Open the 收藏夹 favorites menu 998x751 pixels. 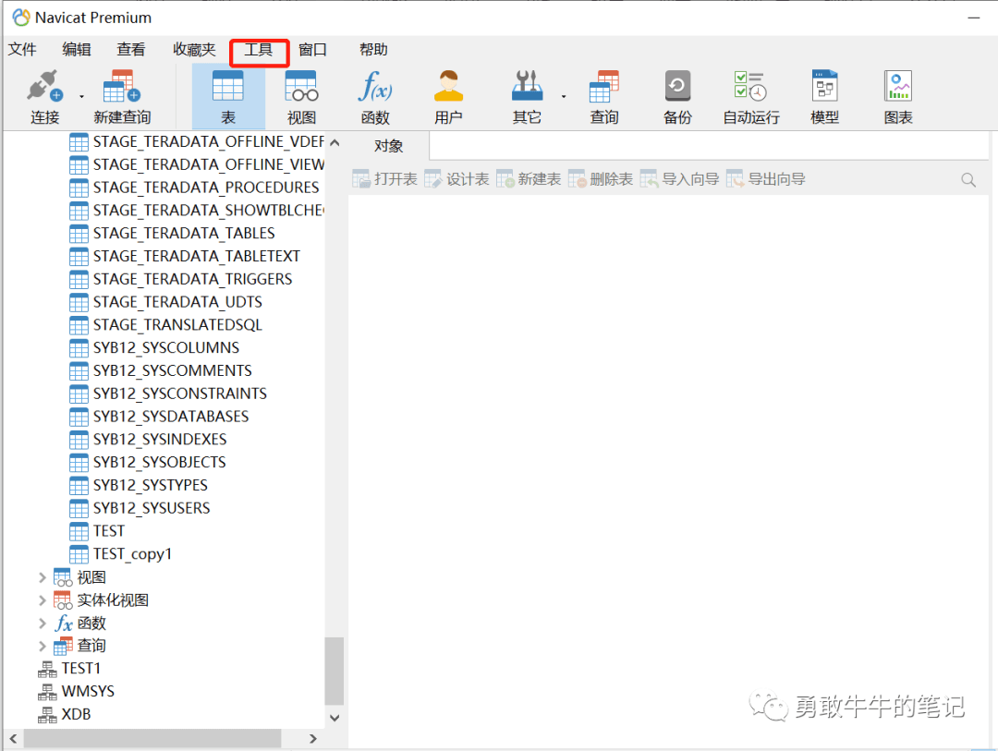point(194,50)
